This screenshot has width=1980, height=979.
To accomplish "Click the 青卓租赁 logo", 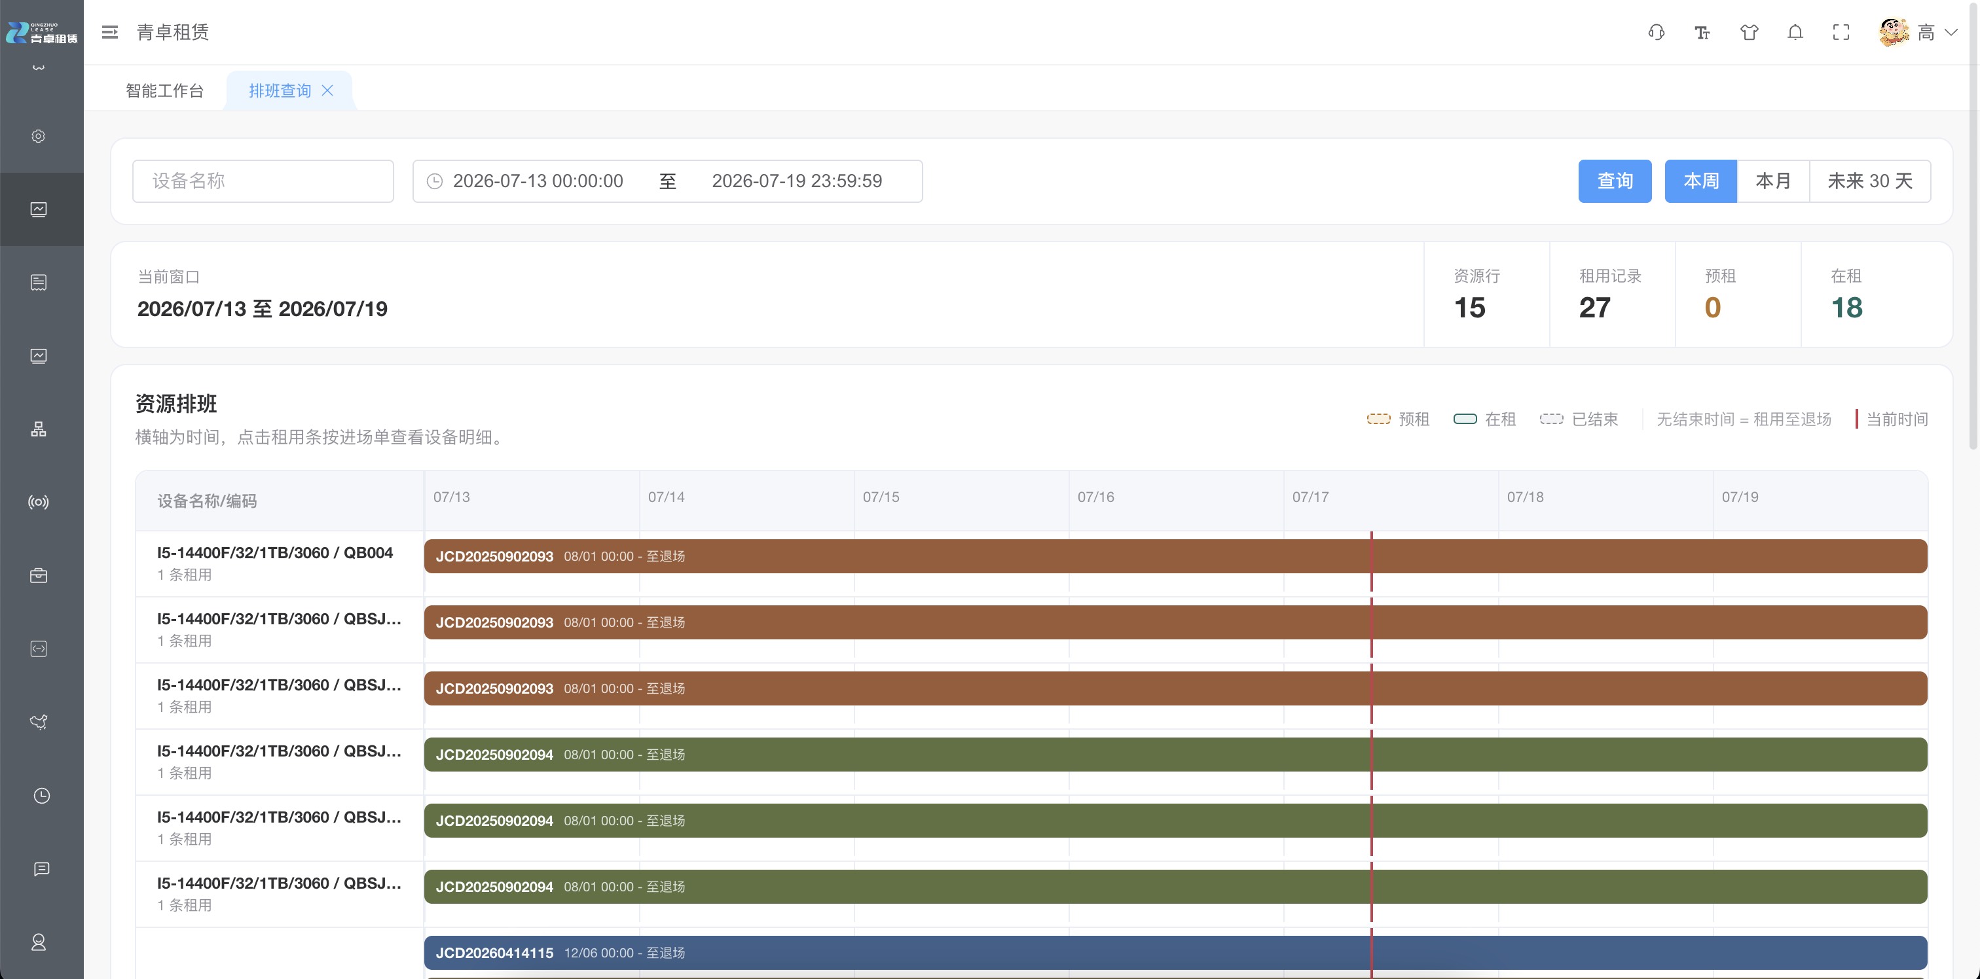I will (41, 32).
